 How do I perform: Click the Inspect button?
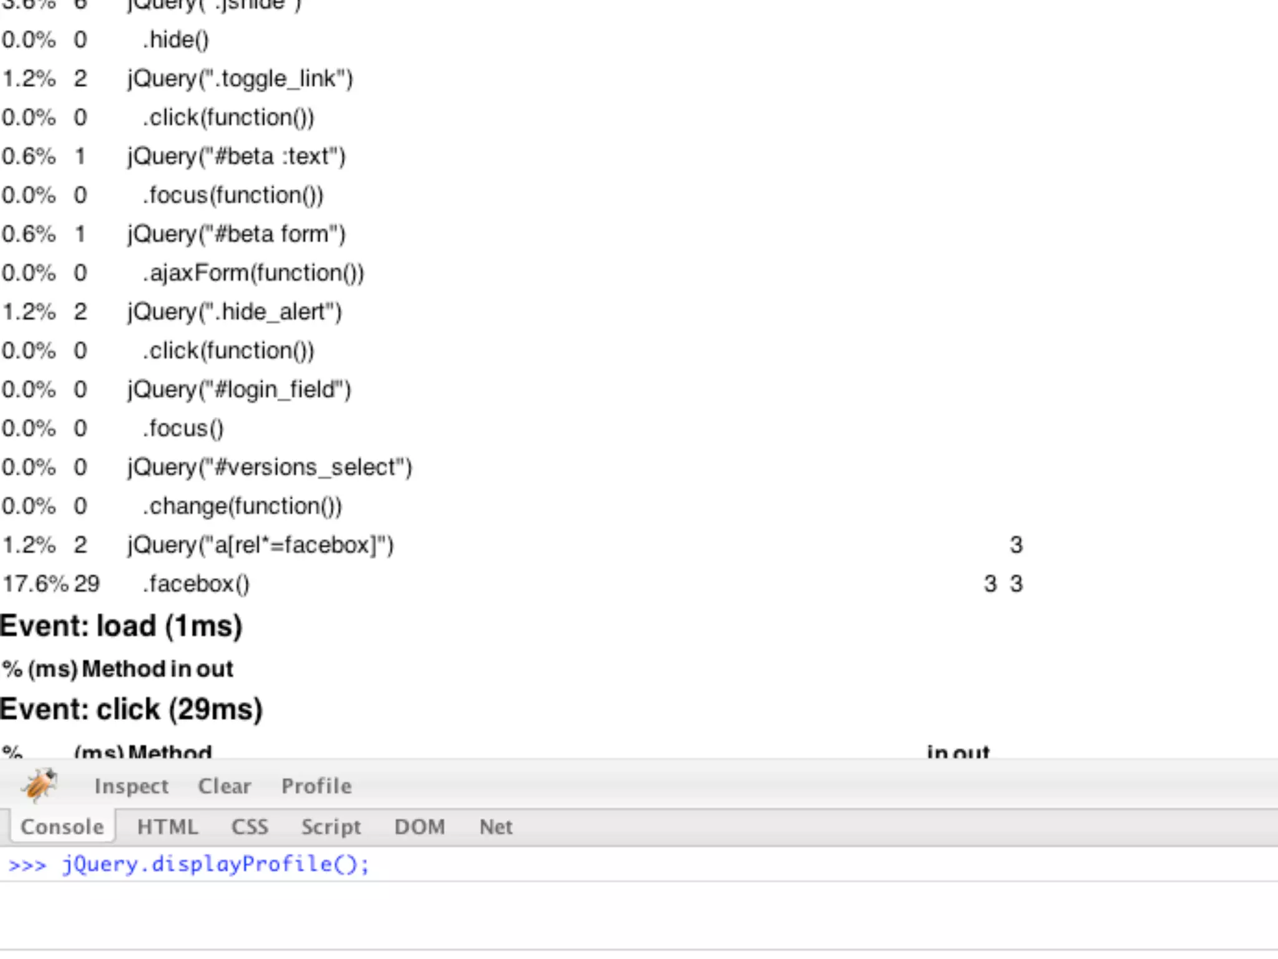tap(131, 786)
